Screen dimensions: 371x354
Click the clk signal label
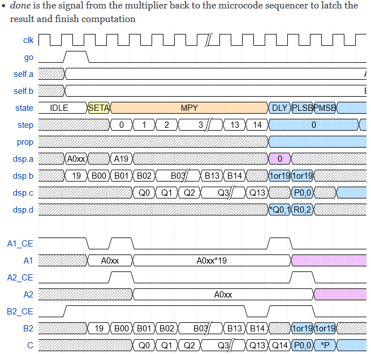tap(28, 40)
